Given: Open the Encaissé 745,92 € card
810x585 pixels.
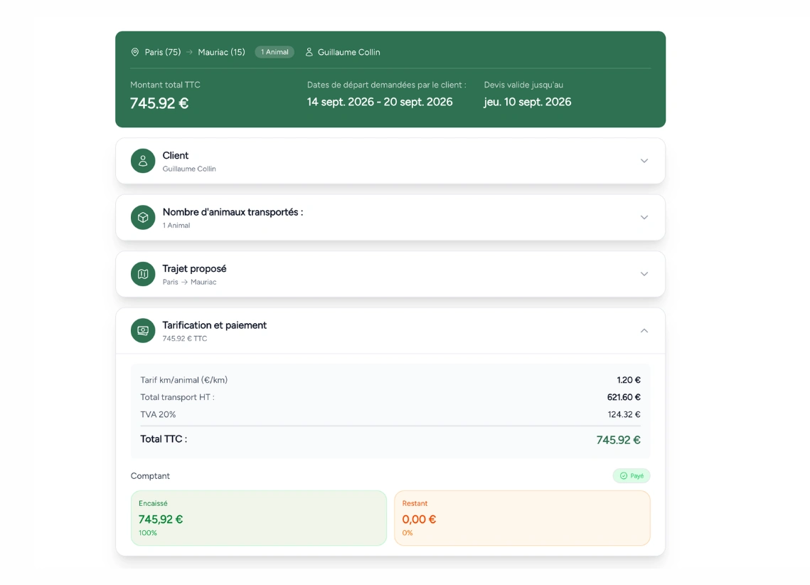Looking at the screenshot, I should coord(259,518).
